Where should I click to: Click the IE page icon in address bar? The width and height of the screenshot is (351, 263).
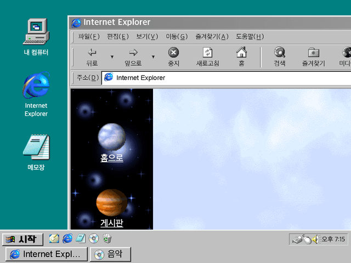pos(109,77)
